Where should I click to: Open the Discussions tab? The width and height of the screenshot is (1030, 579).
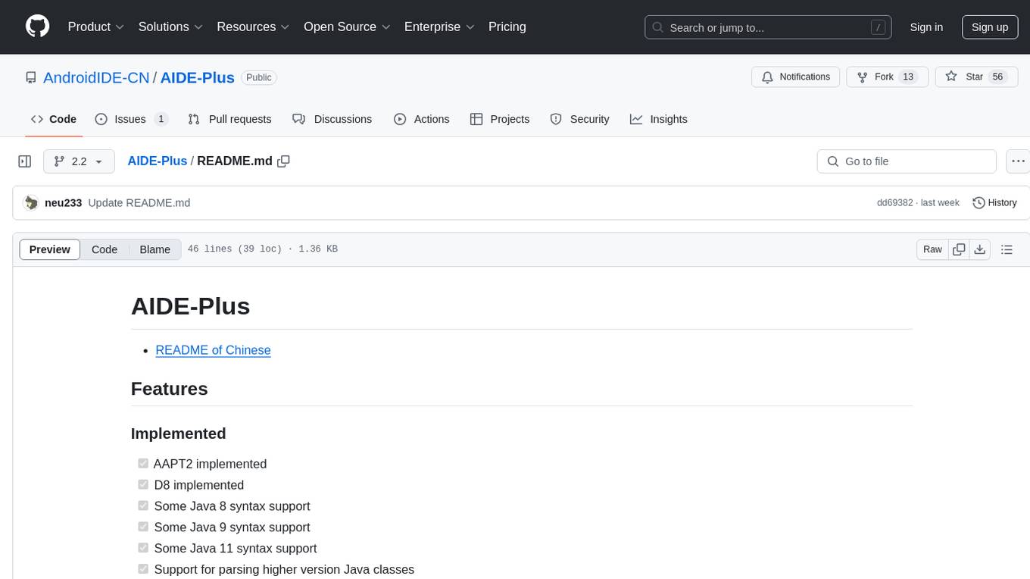click(332, 119)
